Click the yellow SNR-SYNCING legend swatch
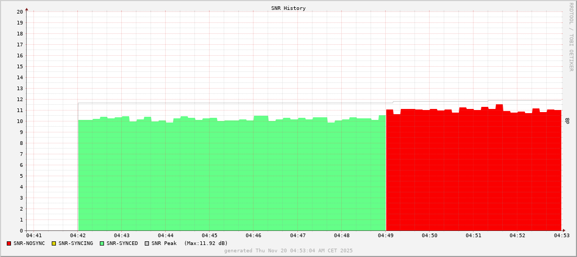This screenshot has height=257, width=577. coord(53,243)
